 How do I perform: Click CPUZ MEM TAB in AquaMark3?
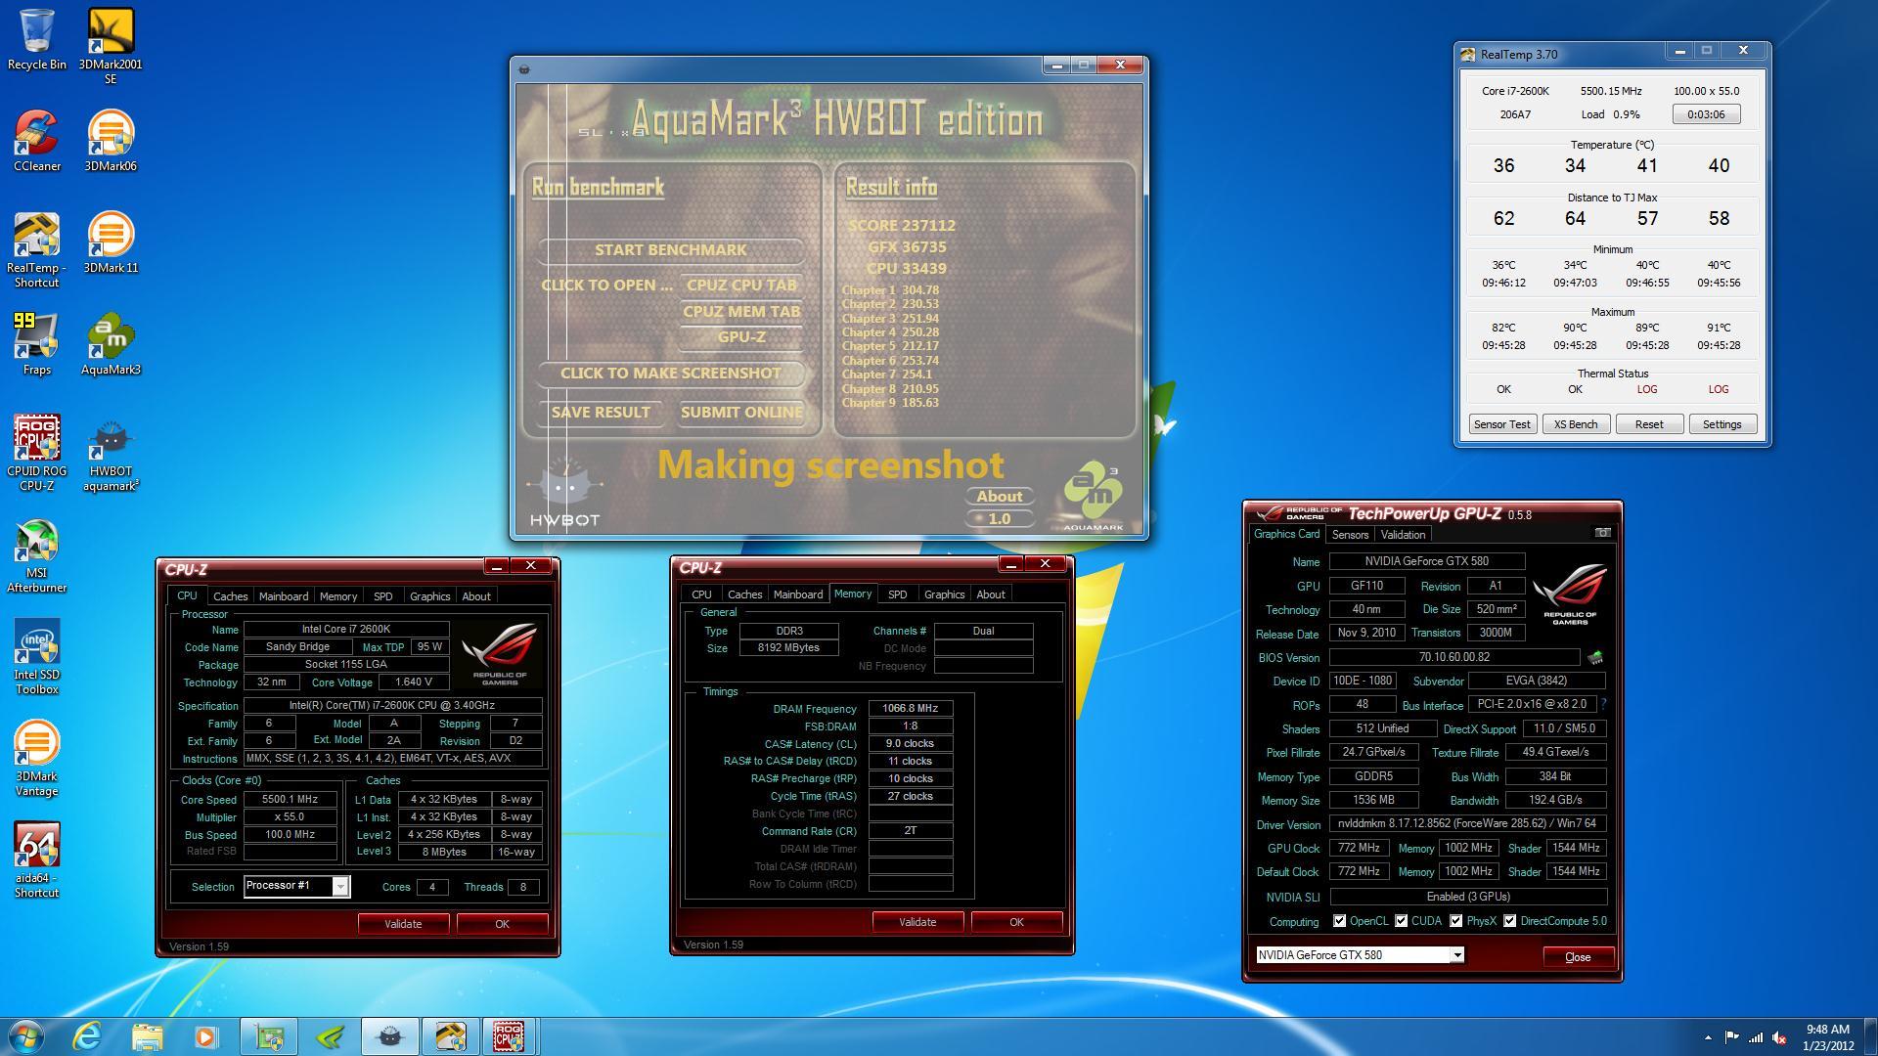(741, 312)
